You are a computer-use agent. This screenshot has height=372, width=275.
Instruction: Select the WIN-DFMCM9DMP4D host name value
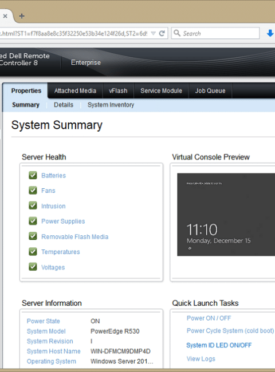pos(120,351)
